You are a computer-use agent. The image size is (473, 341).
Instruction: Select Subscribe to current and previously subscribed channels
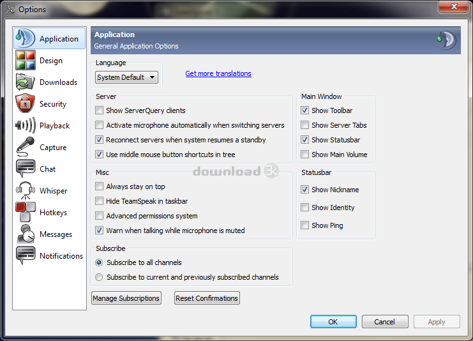click(x=99, y=277)
